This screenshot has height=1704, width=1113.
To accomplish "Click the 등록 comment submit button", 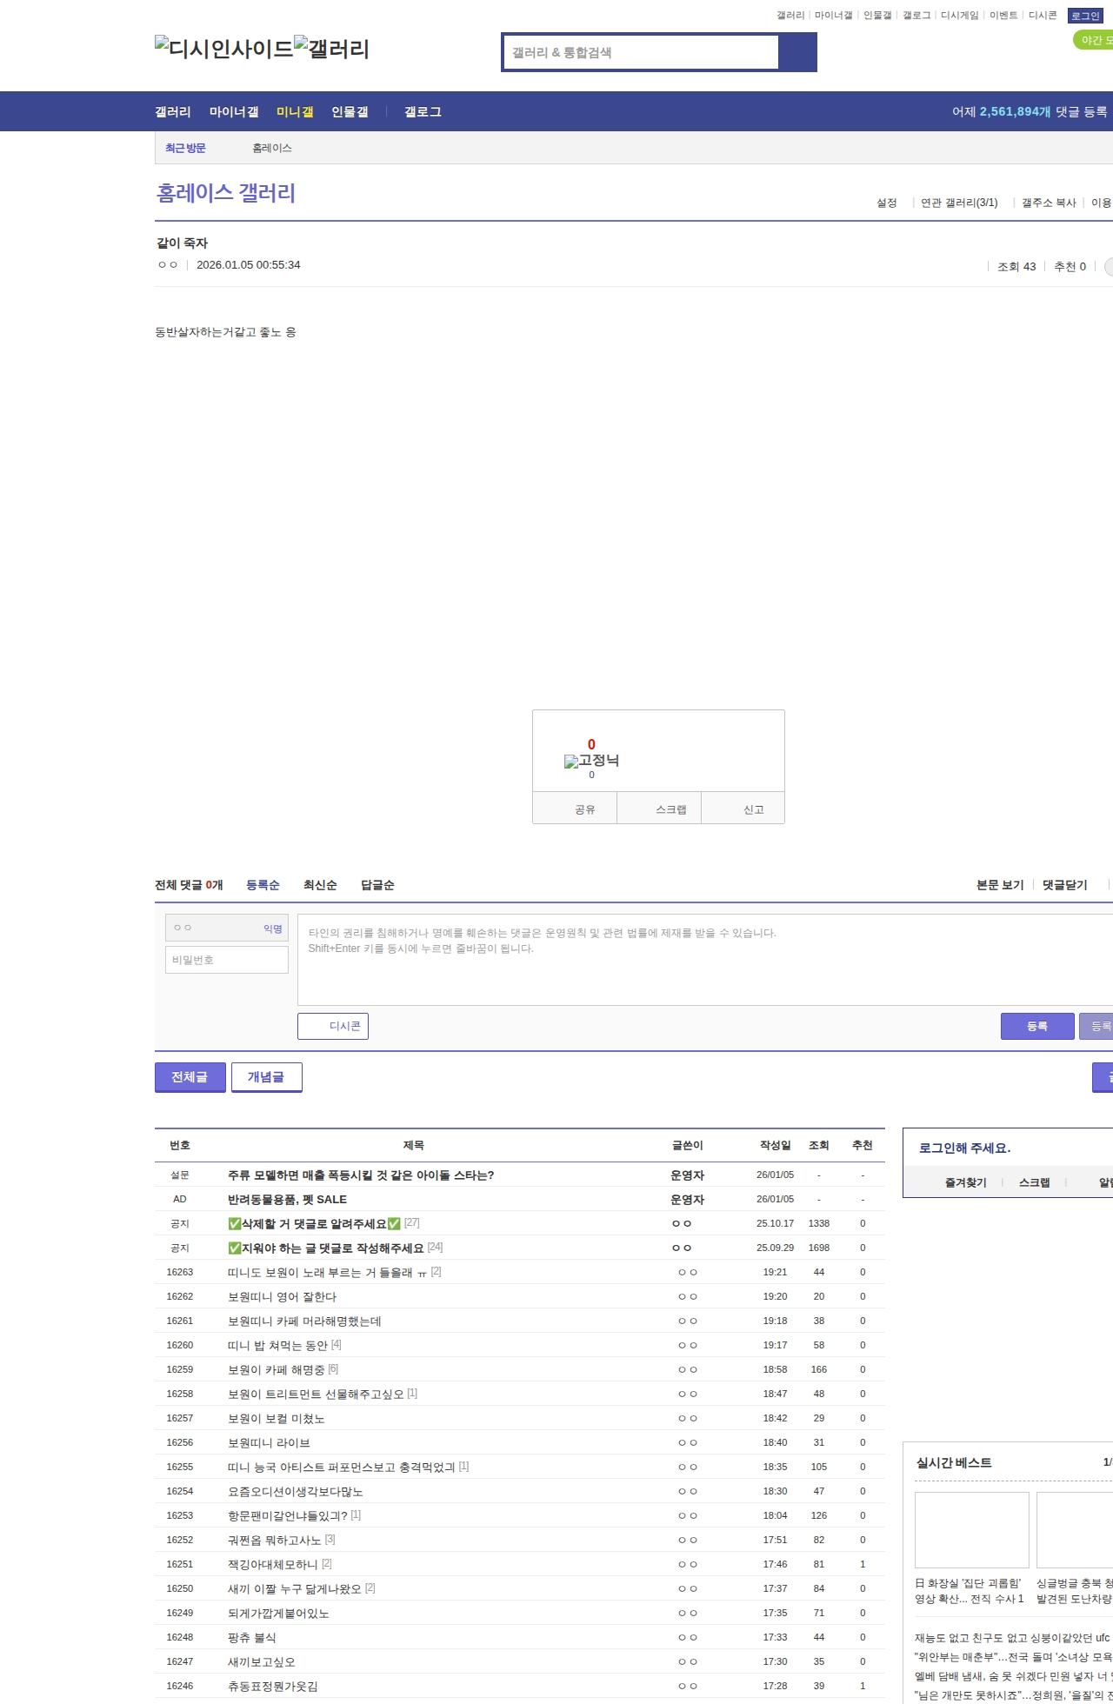I will point(1036,1026).
